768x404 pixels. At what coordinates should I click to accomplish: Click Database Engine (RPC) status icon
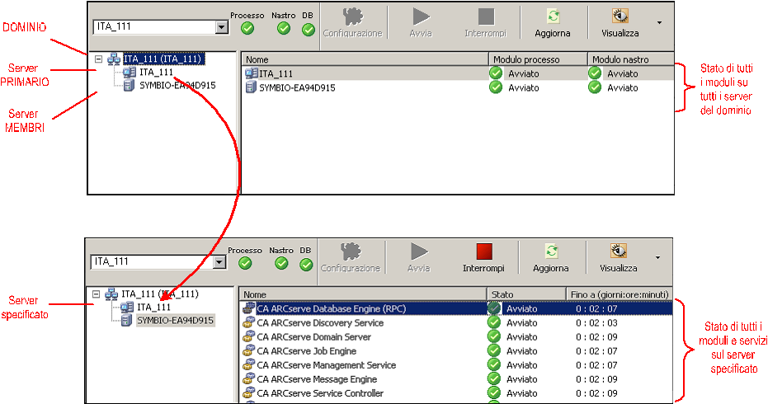coord(494,308)
